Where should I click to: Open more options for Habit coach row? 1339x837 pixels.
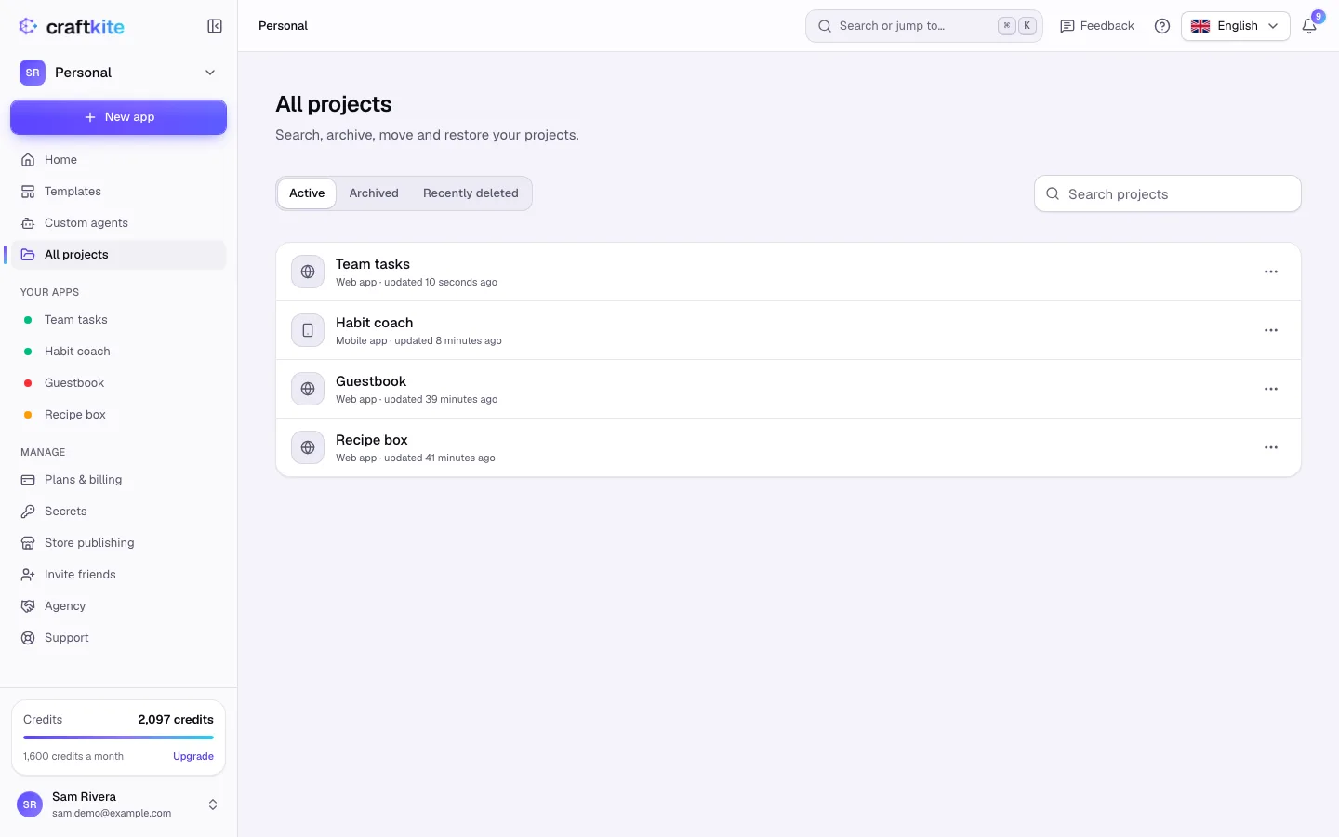(1271, 330)
